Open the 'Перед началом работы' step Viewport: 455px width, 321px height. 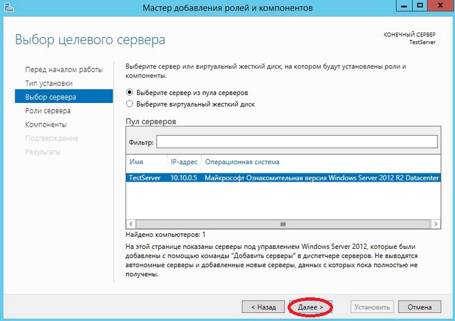pos(64,70)
